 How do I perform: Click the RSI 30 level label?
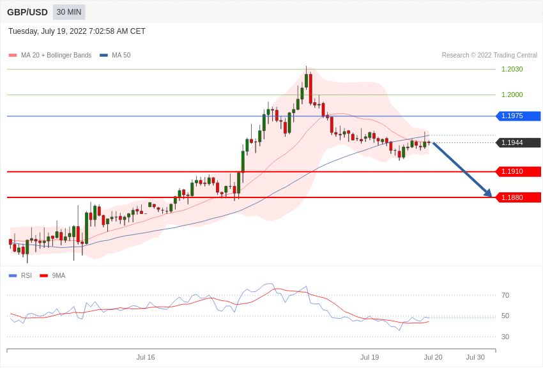click(x=505, y=337)
